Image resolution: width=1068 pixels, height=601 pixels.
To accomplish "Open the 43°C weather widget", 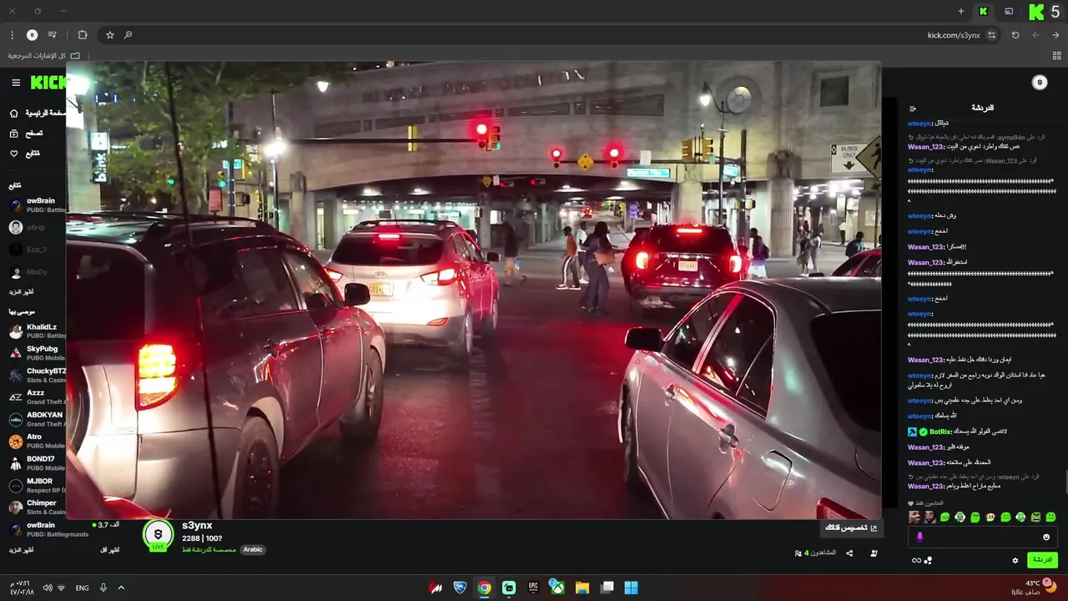I will 1035,588.
